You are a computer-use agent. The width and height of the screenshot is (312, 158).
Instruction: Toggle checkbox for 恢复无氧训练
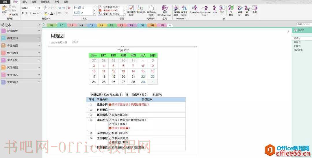[110, 115]
